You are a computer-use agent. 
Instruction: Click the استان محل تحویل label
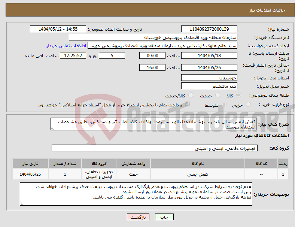click(271, 78)
